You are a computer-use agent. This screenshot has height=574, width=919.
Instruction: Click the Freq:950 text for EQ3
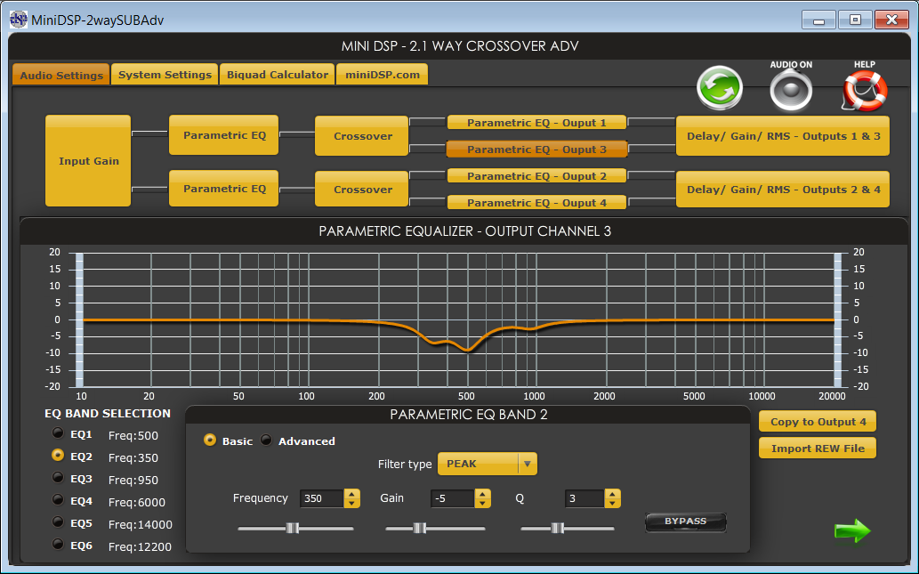coord(133,481)
